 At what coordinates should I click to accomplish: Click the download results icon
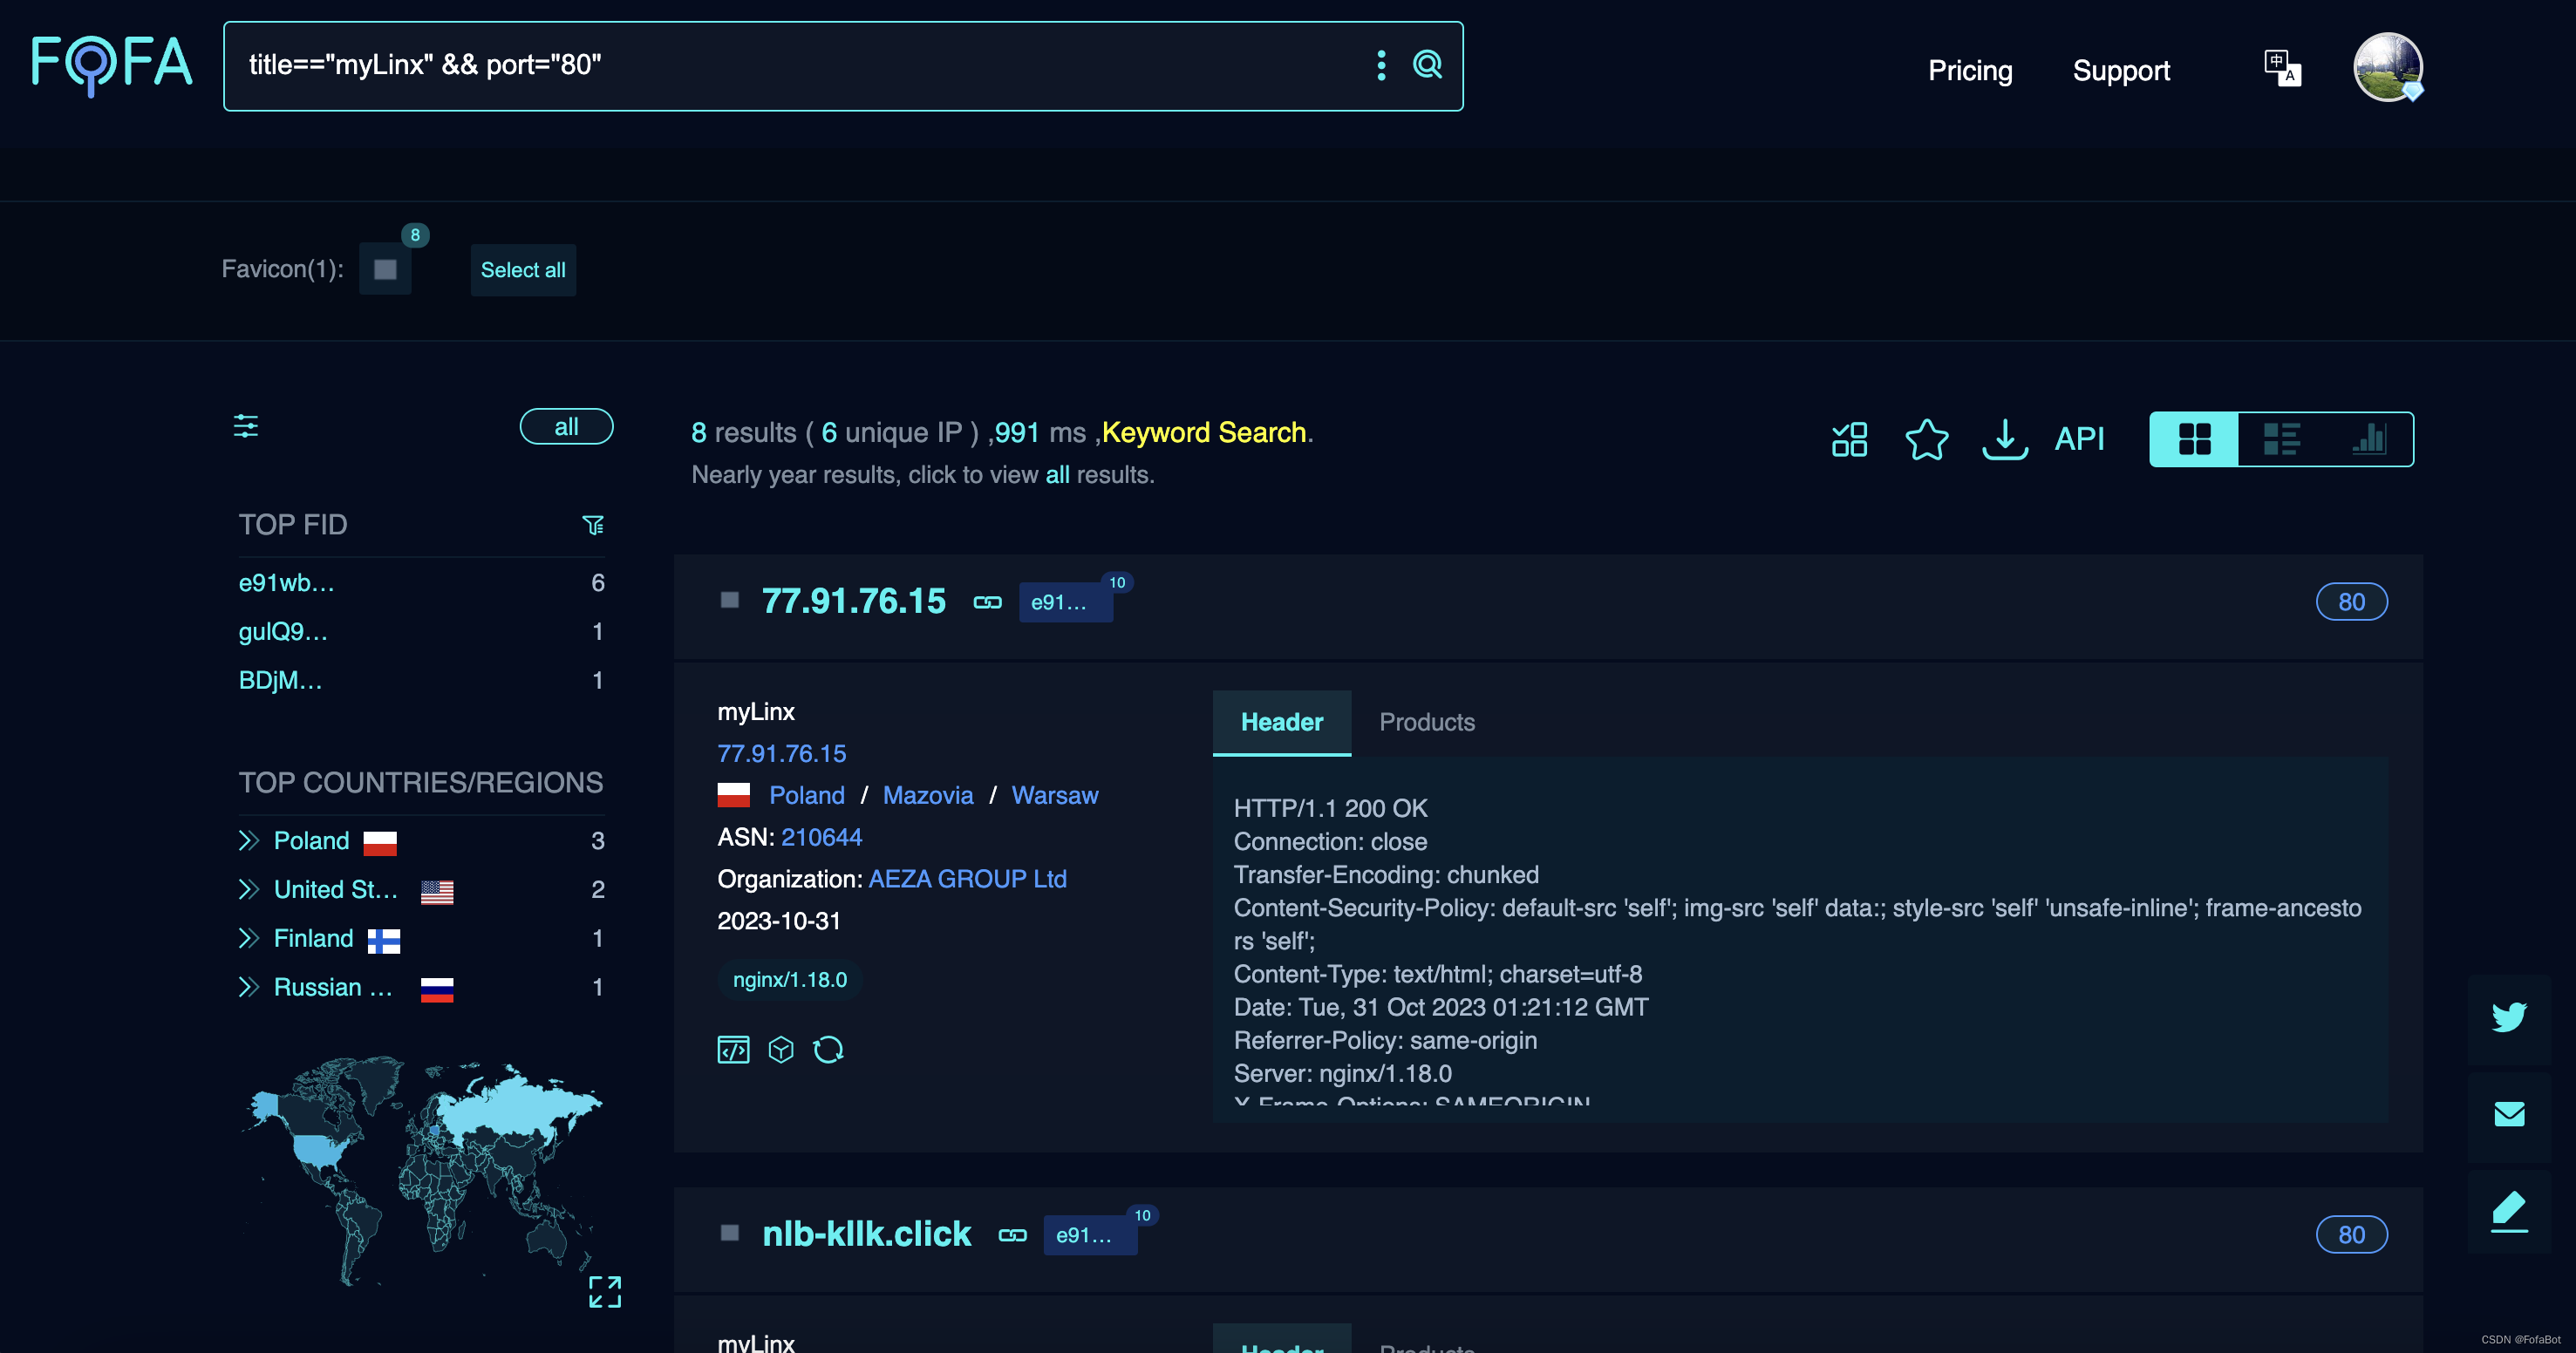pos(2004,439)
